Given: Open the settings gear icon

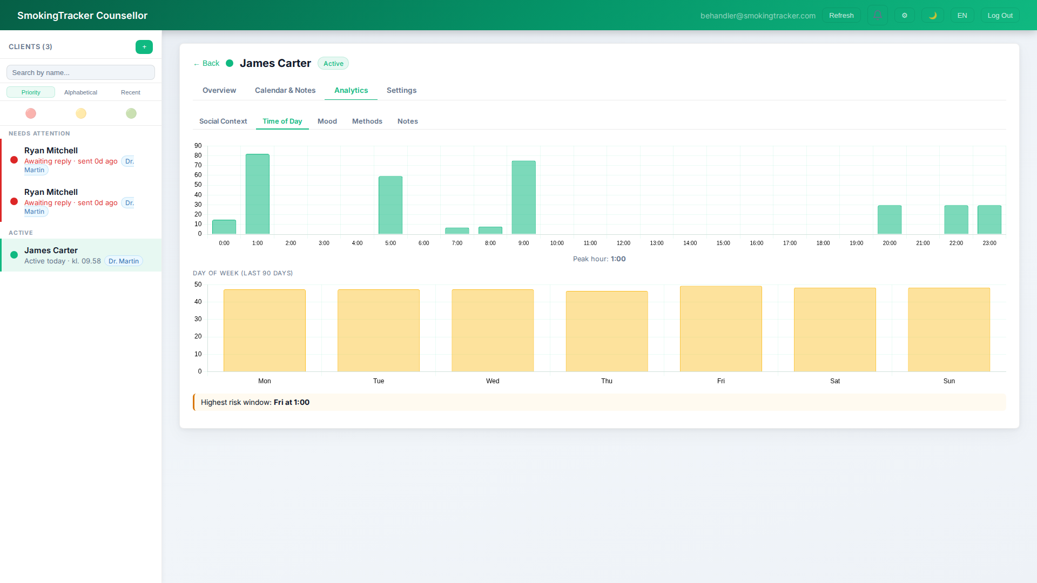Looking at the screenshot, I should coord(905,15).
